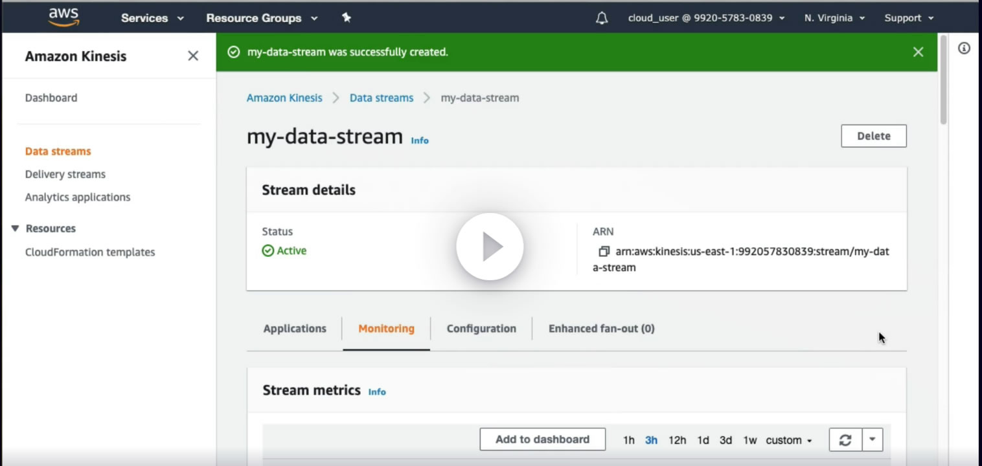The width and height of the screenshot is (982, 466).
Task: Open refresh options dropdown arrow
Action: [x=872, y=439]
